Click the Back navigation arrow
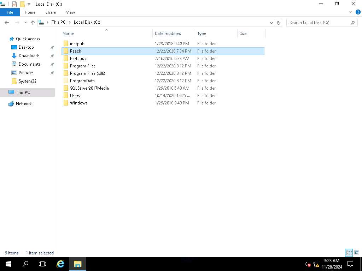 [x=7, y=23]
